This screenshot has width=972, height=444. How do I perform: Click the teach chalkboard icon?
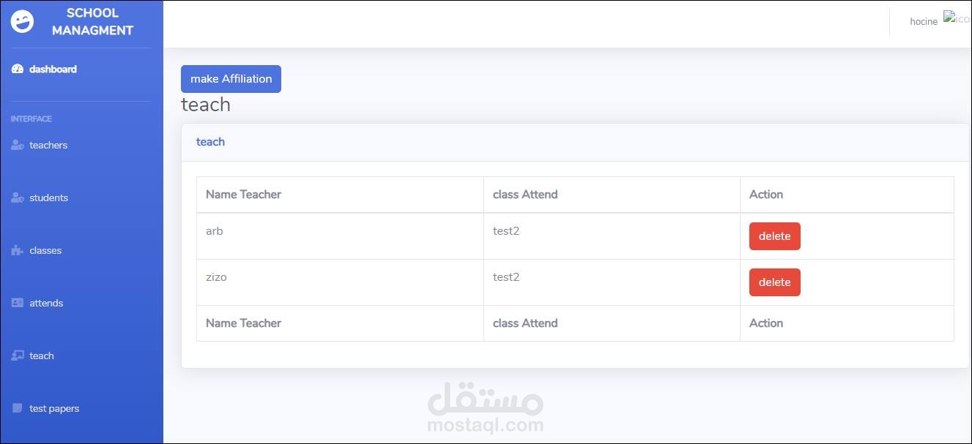point(18,355)
